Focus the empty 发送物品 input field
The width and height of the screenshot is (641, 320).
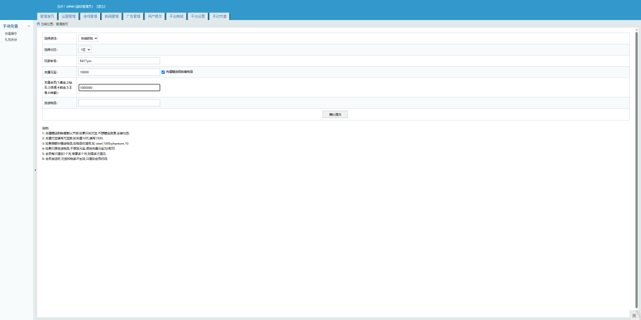[x=119, y=103]
